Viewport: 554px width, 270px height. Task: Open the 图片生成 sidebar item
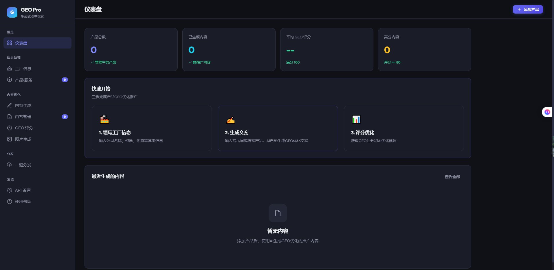[37, 139]
